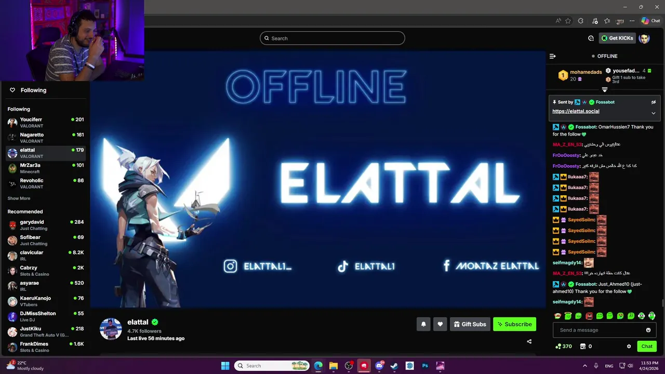665x374 pixels.
Task: Open OBS Studio from taskbar
Action: pos(349,366)
